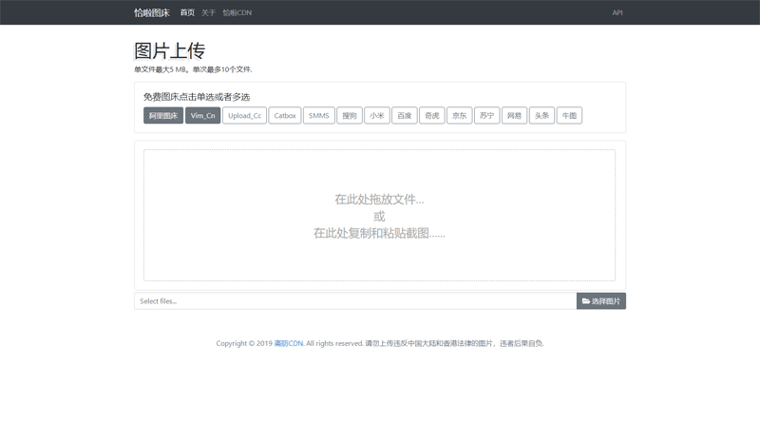The width and height of the screenshot is (760, 423).
Task: Enable the SMMS image host
Action: tap(319, 115)
